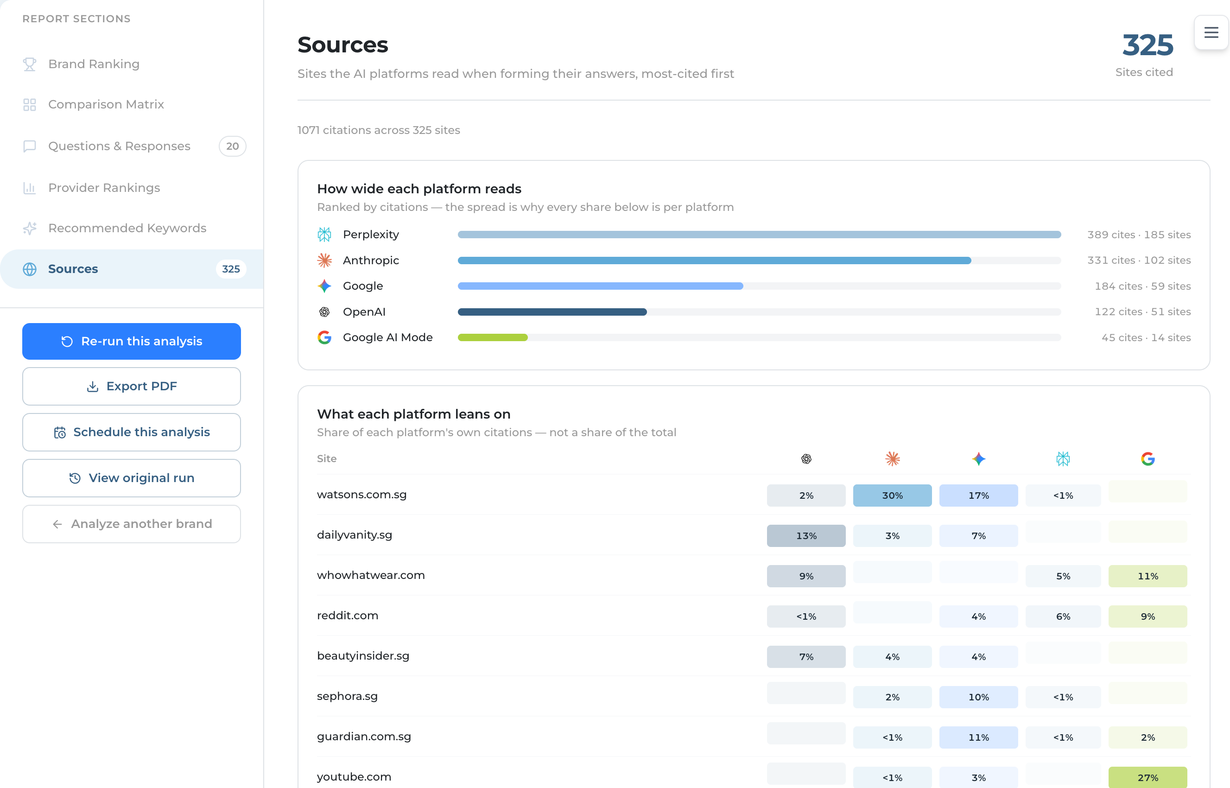Screen dimensions: 1230x788
Task: Click the Perplexity logo in platform list
Action: [x=324, y=235]
